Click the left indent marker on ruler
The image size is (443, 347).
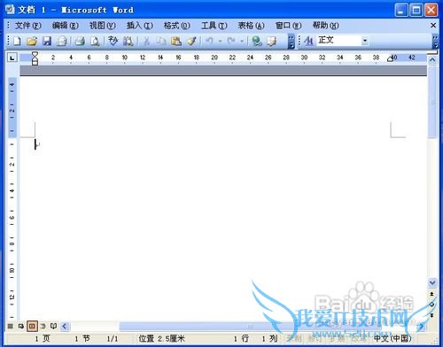[x=35, y=58]
